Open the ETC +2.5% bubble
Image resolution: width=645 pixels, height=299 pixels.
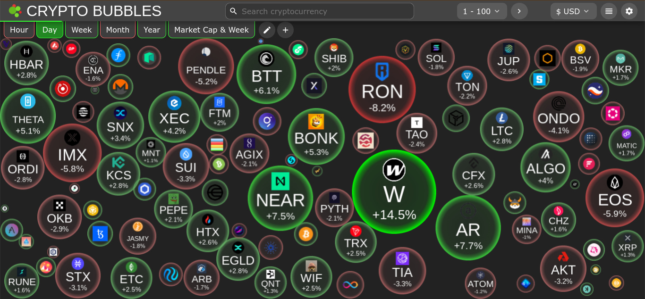[x=131, y=277]
